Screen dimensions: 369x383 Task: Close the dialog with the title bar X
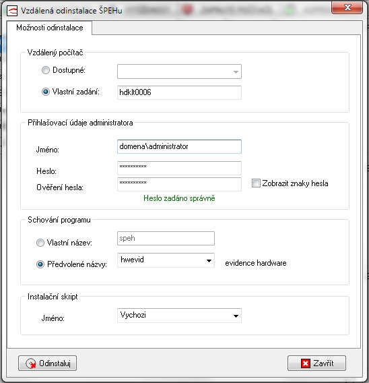point(347,8)
